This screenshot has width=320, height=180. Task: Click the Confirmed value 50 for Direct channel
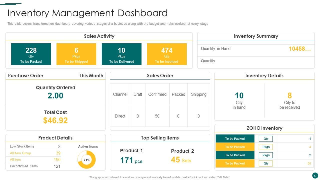click(x=157, y=116)
